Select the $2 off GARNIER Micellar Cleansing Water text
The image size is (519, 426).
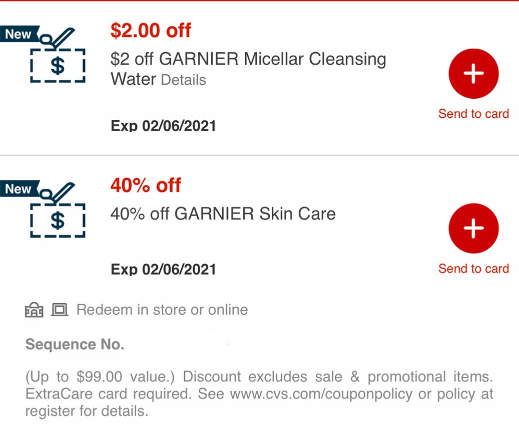pos(248,69)
